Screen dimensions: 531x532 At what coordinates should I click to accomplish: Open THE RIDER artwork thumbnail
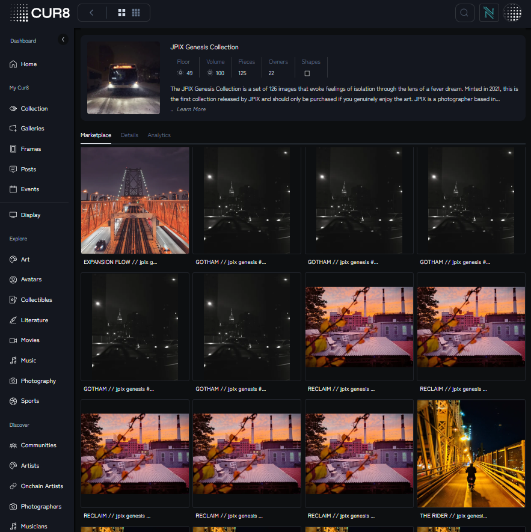(x=471, y=454)
